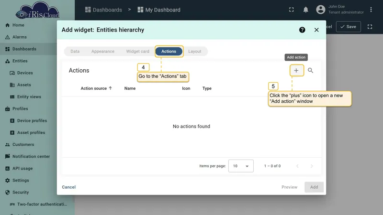Click the Settings gear icon

coord(8,181)
